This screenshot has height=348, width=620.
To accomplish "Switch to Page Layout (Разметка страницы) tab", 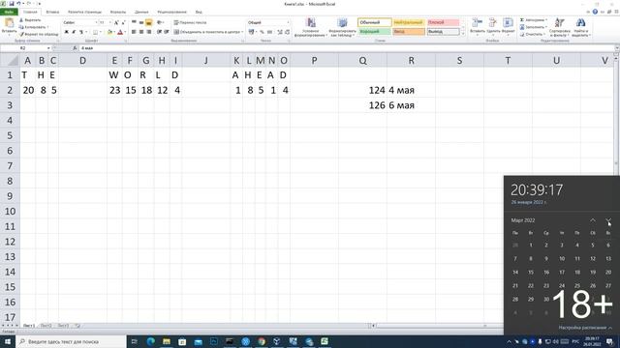I will coord(84,12).
